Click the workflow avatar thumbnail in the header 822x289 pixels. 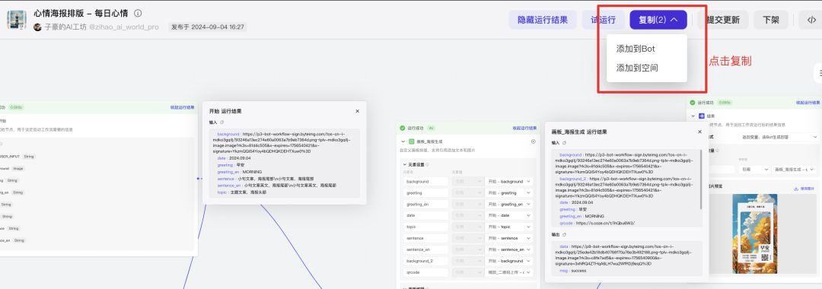coord(16,20)
